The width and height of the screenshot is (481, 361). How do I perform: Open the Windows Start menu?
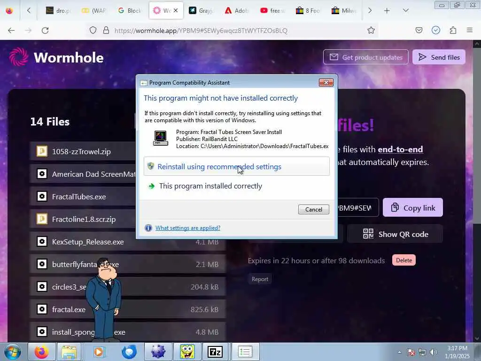(12, 352)
